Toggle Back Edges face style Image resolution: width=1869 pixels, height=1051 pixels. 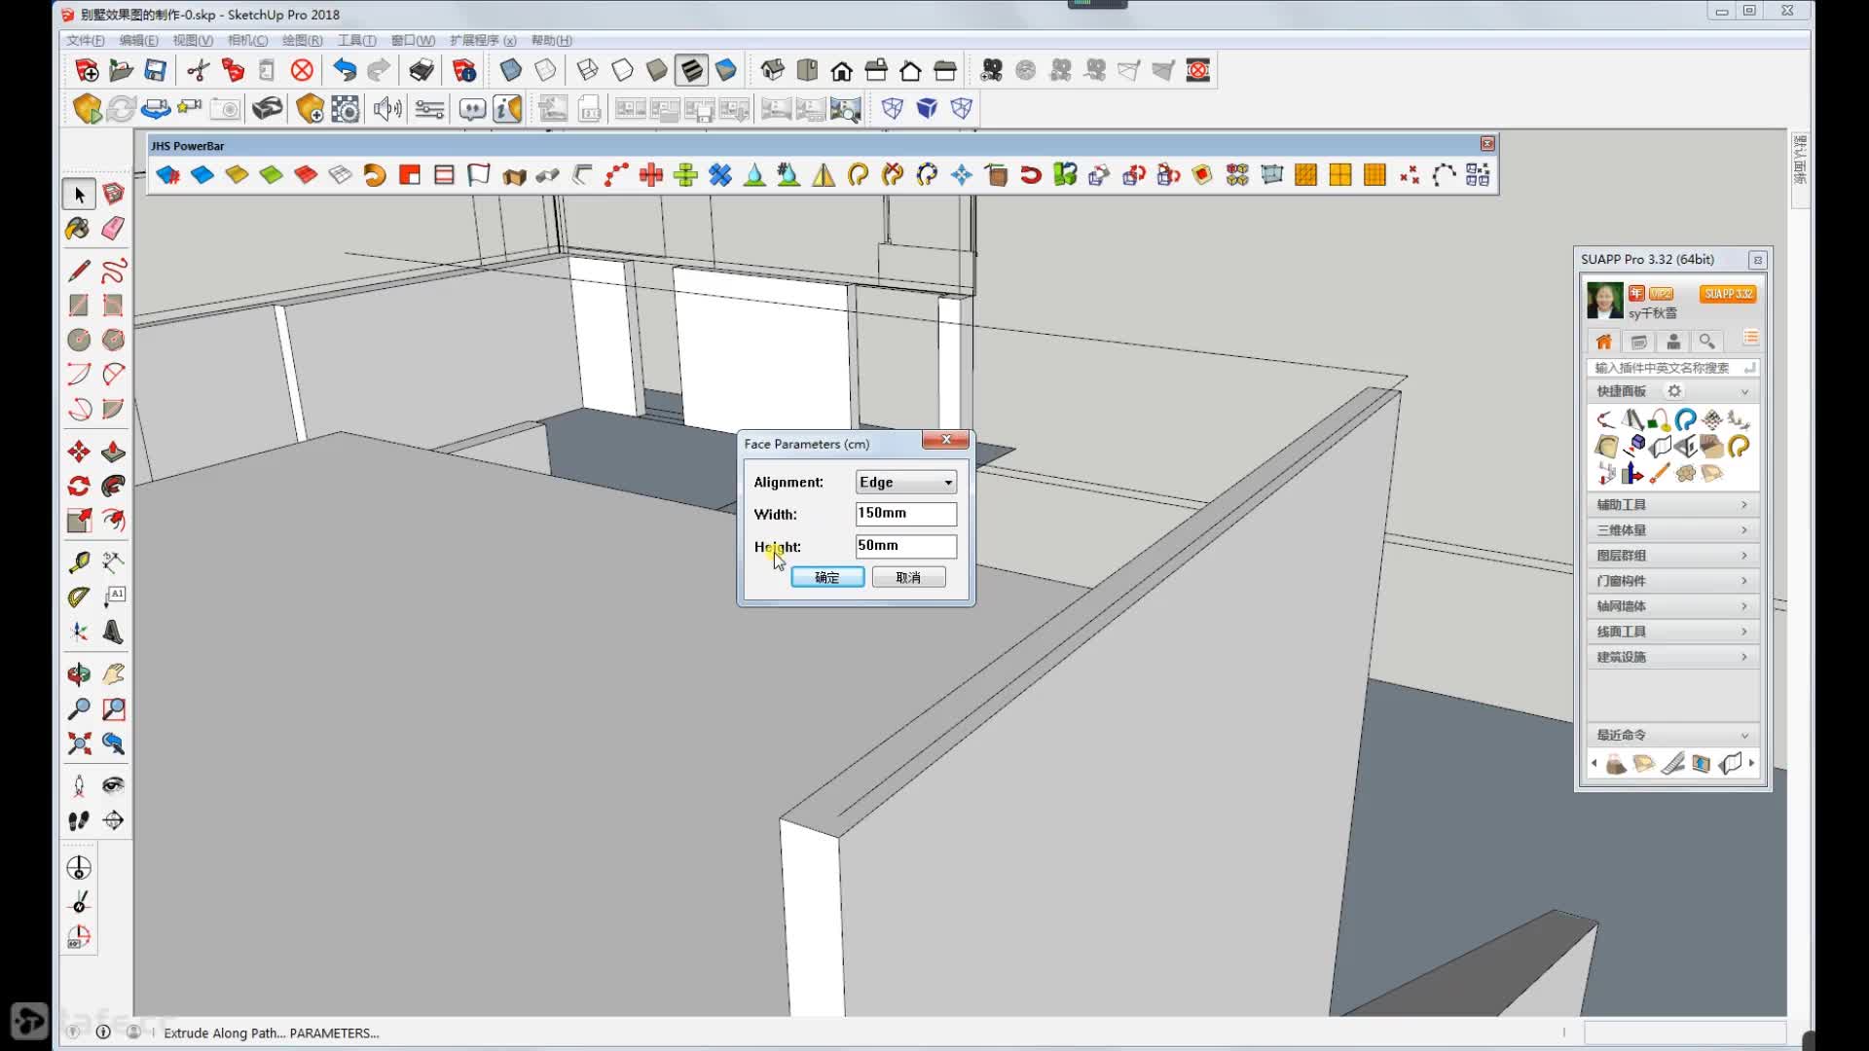click(x=545, y=70)
